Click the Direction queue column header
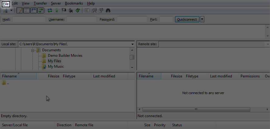 [64, 125]
